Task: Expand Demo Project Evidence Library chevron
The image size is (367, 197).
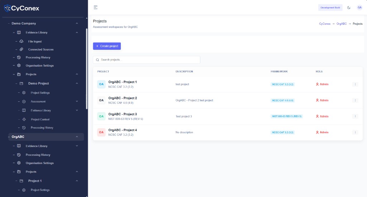Action: [x=77, y=110]
